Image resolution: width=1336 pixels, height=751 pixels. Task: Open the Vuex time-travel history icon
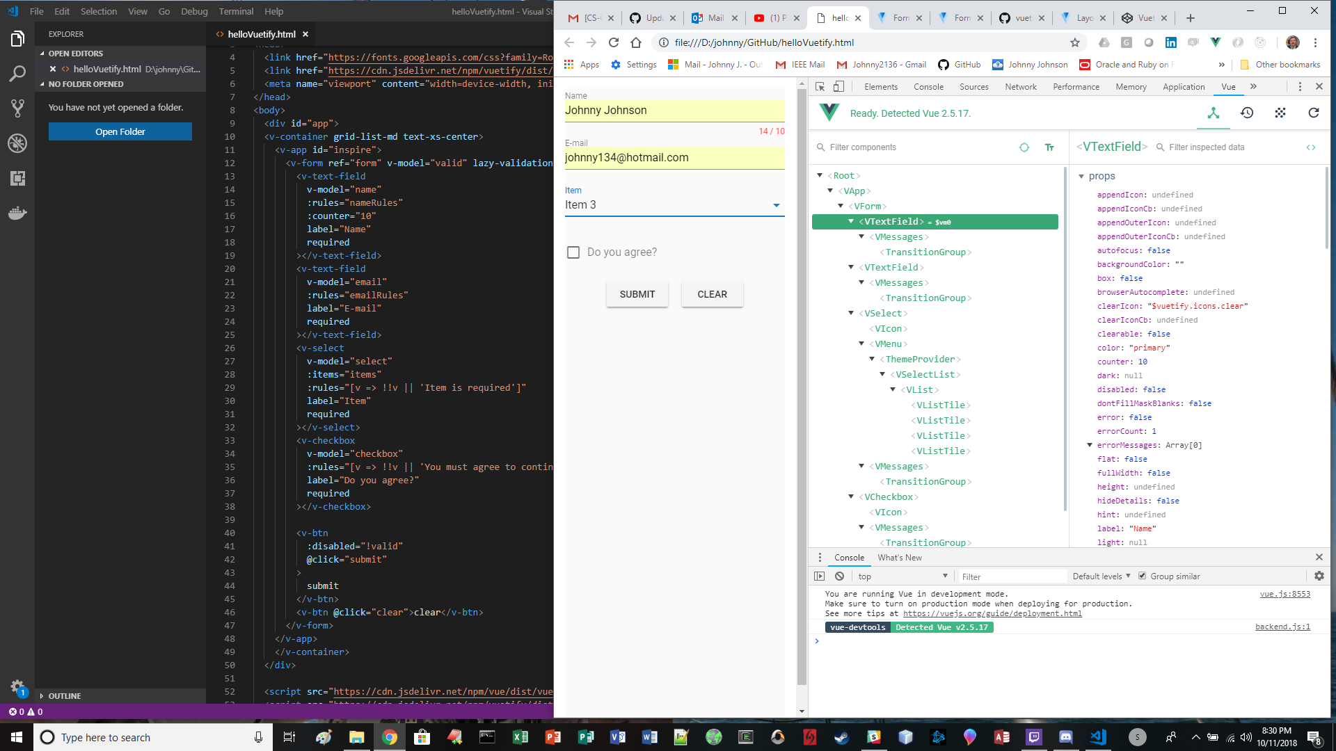click(x=1247, y=113)
